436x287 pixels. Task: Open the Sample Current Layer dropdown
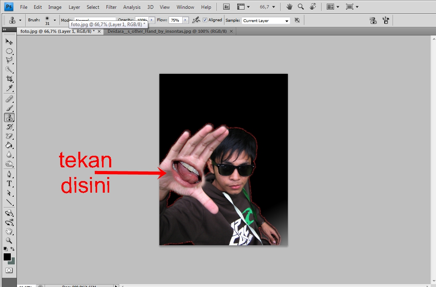[266, 20]
